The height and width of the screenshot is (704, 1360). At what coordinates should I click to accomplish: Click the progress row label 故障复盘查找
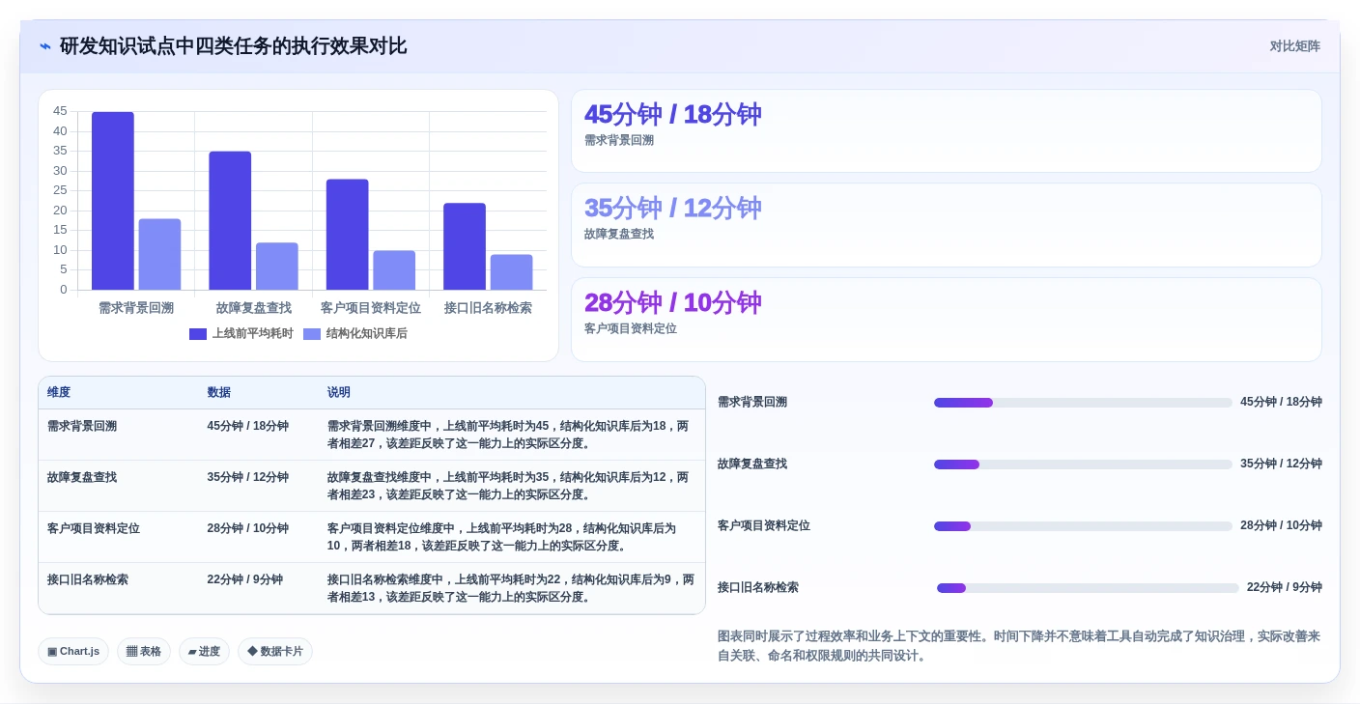point(752,465)
